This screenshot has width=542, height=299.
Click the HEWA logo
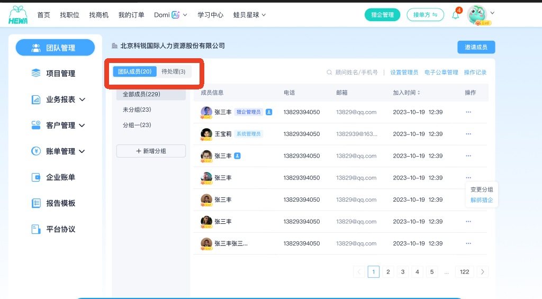coord(18,15)
